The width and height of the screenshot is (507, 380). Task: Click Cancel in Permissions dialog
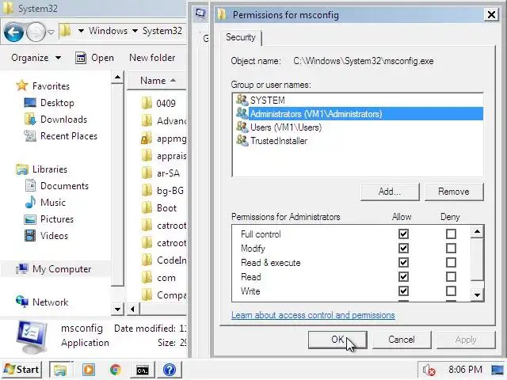coord(402,340)
